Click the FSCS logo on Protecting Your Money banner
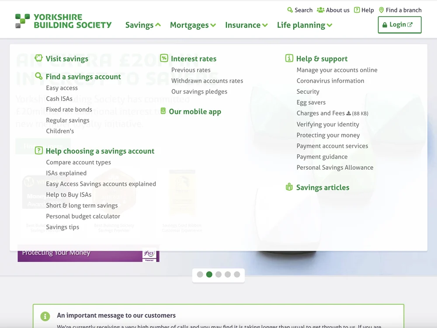437x328 pixels. (149, 255)
